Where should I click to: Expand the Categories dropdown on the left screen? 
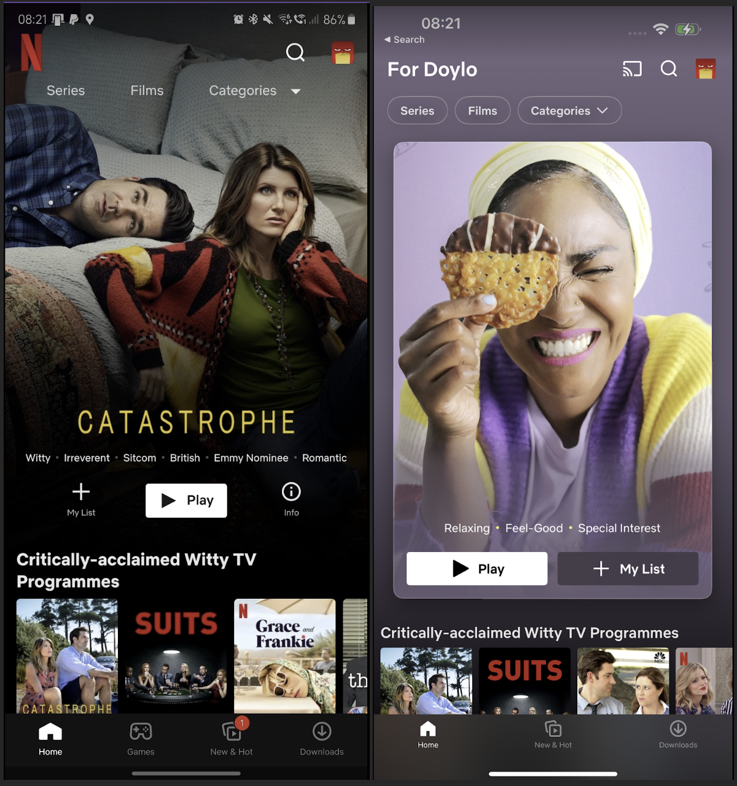tap(254, 91)
